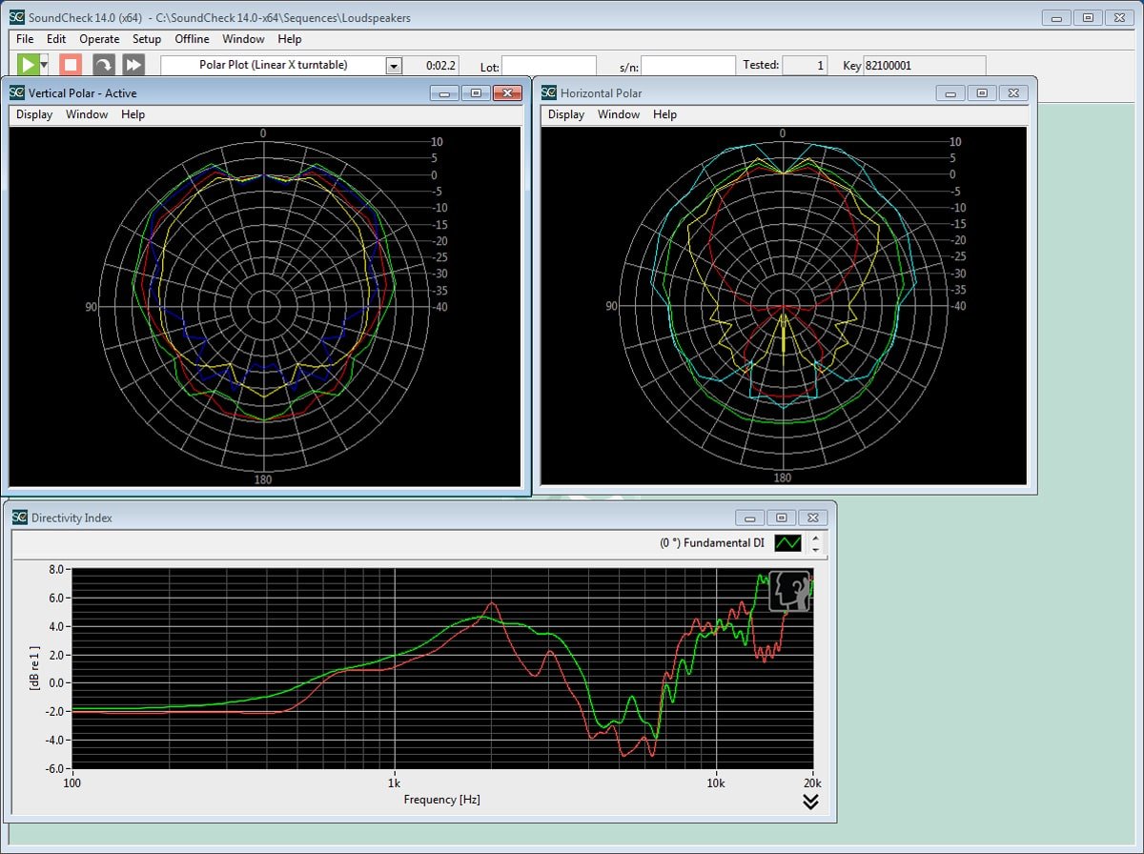Expand the Polar Plot sequence dropdown

(x=393, y=66)
